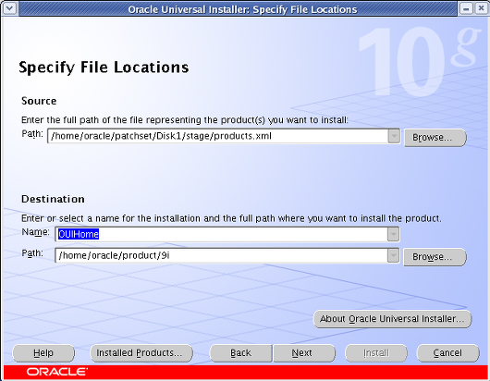Click the Destination section label
The width and height of the screenshot is (490, 381).
[x=53, y=199]
